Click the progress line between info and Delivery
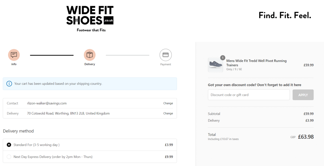The height and width of the screenshot is (166, 324). [52, 55]
